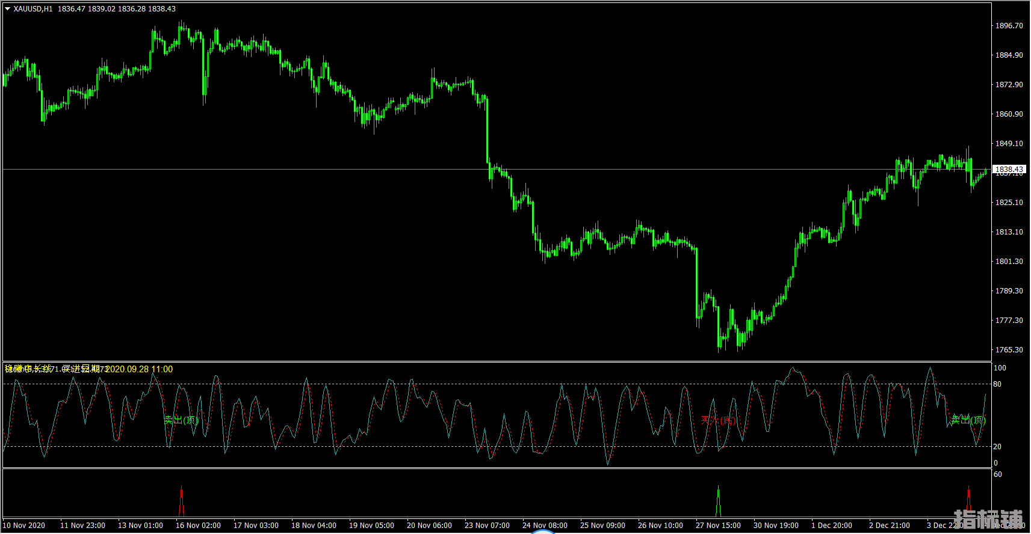
Task: Click the XAUUSD,H1 chart title text
Action: (33, 9)
